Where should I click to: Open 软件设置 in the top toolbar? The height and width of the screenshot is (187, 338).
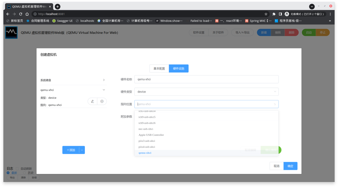(x=199, y=33)
